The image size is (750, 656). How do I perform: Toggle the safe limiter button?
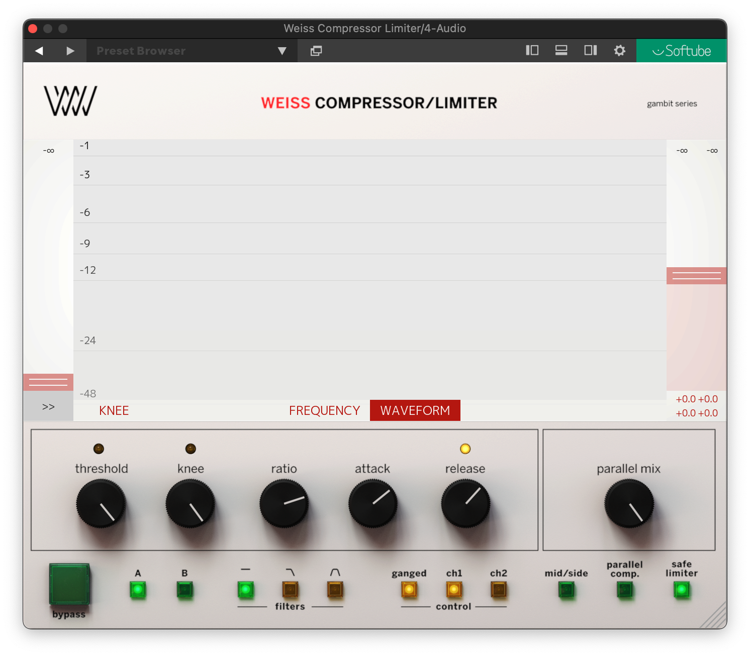[x=682, y=589]
